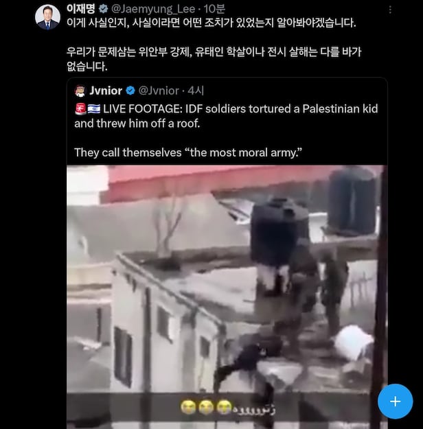The height and width of the screenshot is (429, 423).
Task: Click the red siren emoji in quoted tweet
Action: click(80, 109)
